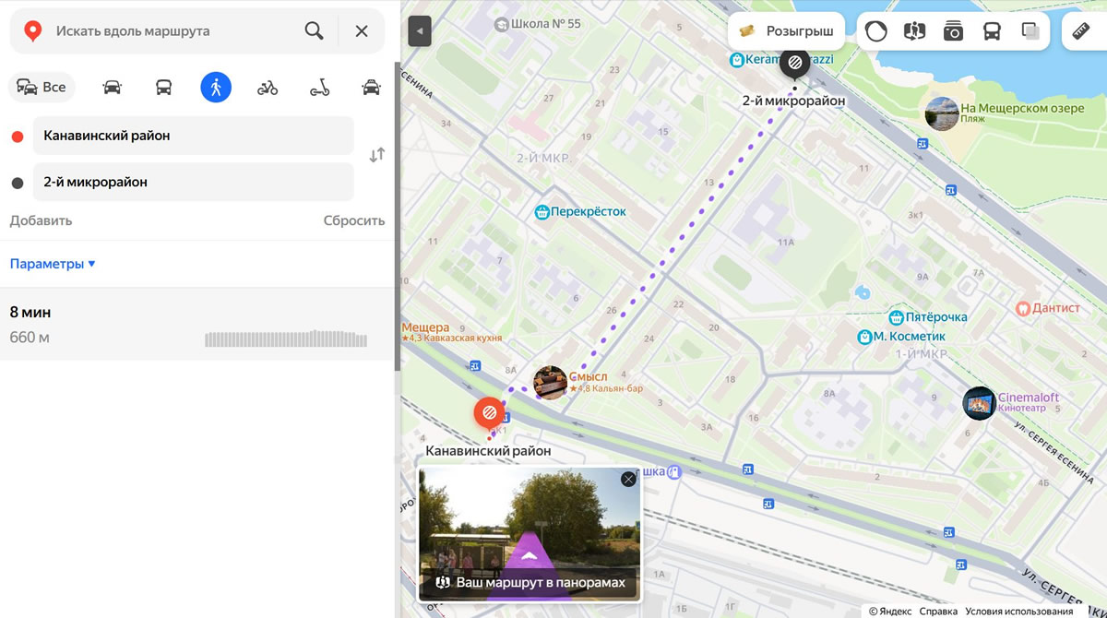Open the map layers type selector
Image resolution: width=1107 pixels, height=618 pixels.
pyautogui.click(x=1030, y=31)
